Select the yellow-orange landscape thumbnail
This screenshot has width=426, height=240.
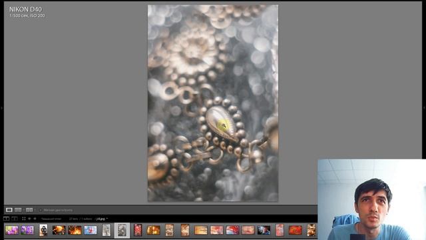click(201, 230)
